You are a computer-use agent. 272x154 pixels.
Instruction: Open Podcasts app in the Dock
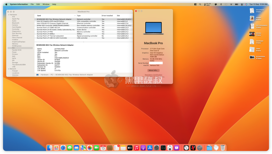click(143, 148)
